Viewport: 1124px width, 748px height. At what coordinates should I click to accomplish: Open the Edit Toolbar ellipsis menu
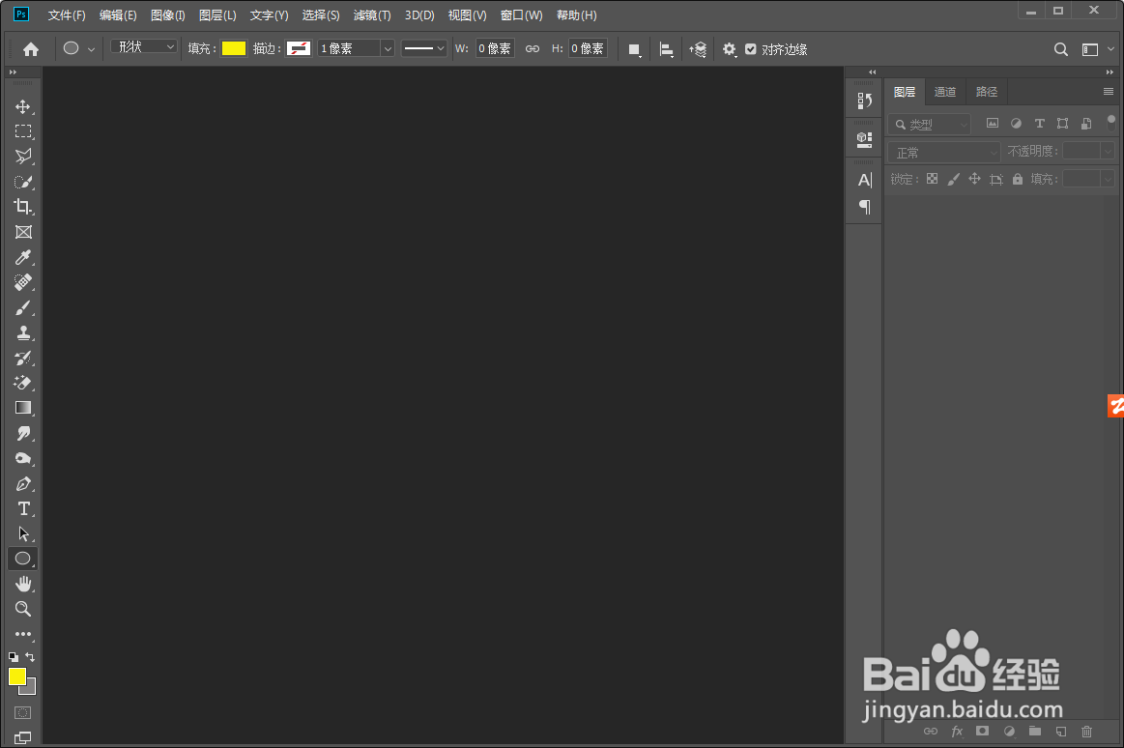point(23,634)
